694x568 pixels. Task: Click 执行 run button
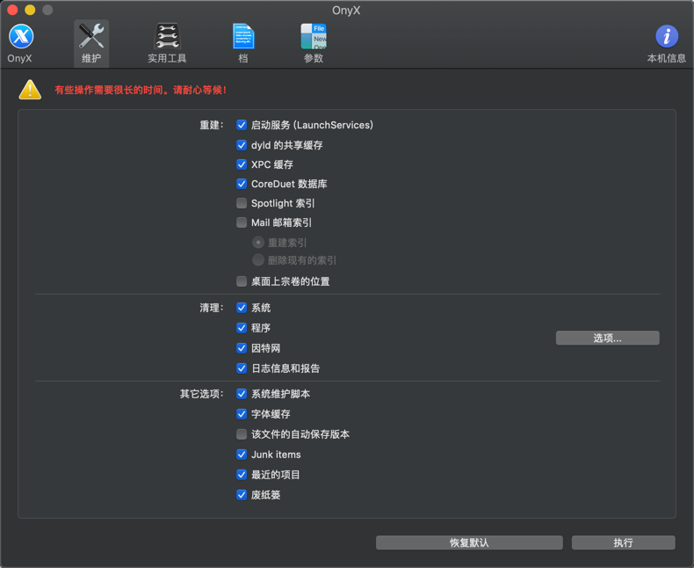(x=623, y=543)
